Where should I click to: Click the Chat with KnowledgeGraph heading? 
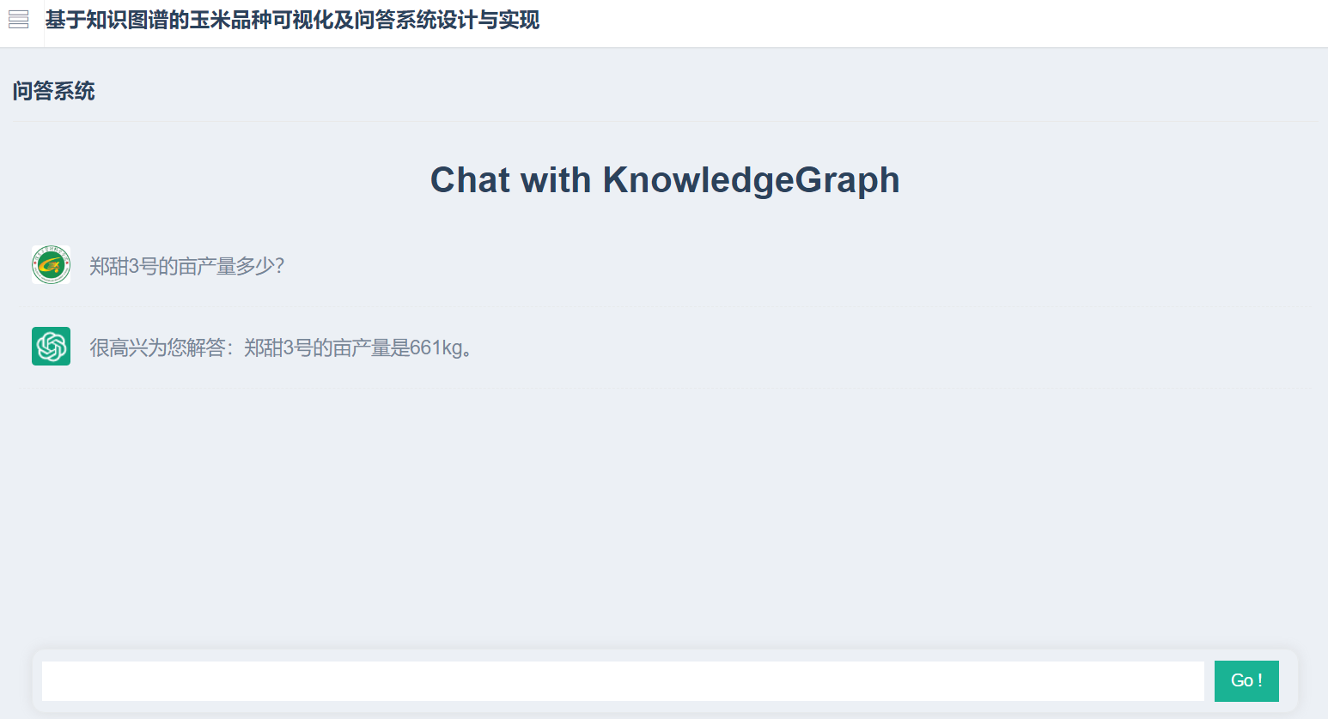click(664, 180)
